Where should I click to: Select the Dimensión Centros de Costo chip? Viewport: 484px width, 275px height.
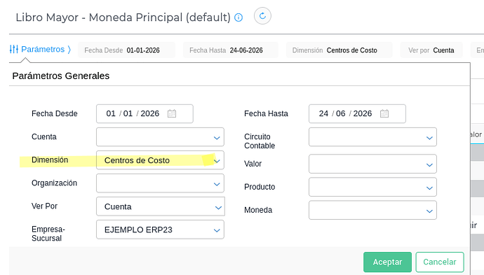tap(339, 50)
